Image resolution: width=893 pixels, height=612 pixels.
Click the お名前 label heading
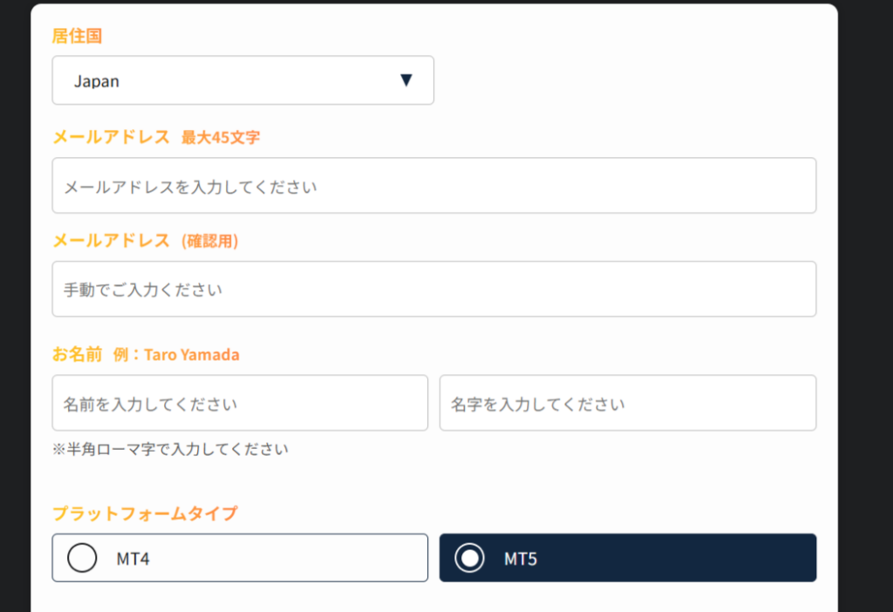[77, 354]
